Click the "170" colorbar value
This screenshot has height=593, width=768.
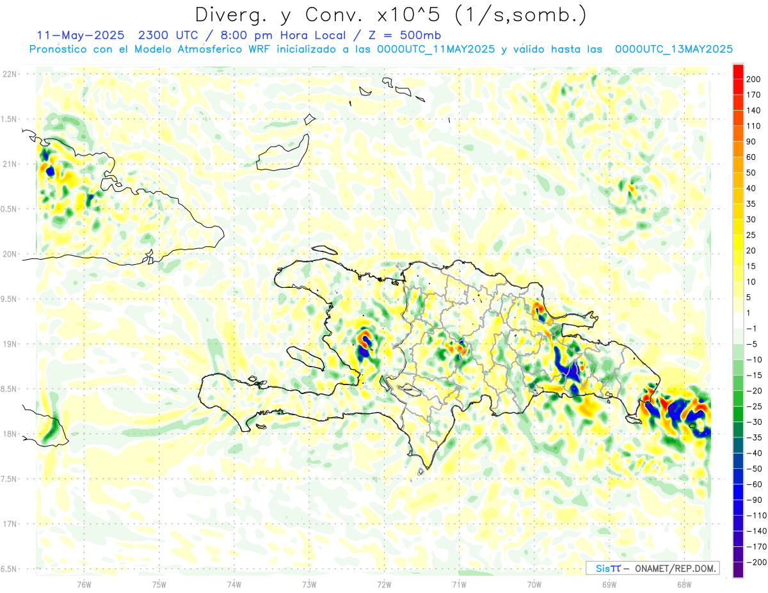(753, 95)
